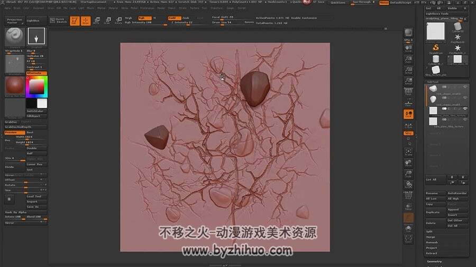
Task: Click the Lower Res button
Action: (36, 165)
